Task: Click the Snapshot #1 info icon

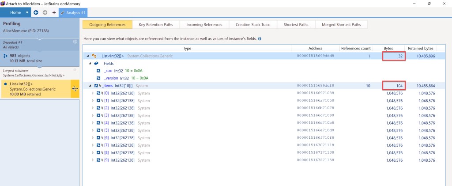Action: click(x=75, y=42)
